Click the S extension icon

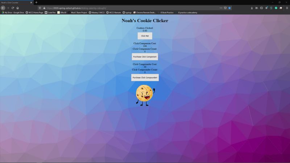pos(271,8)
